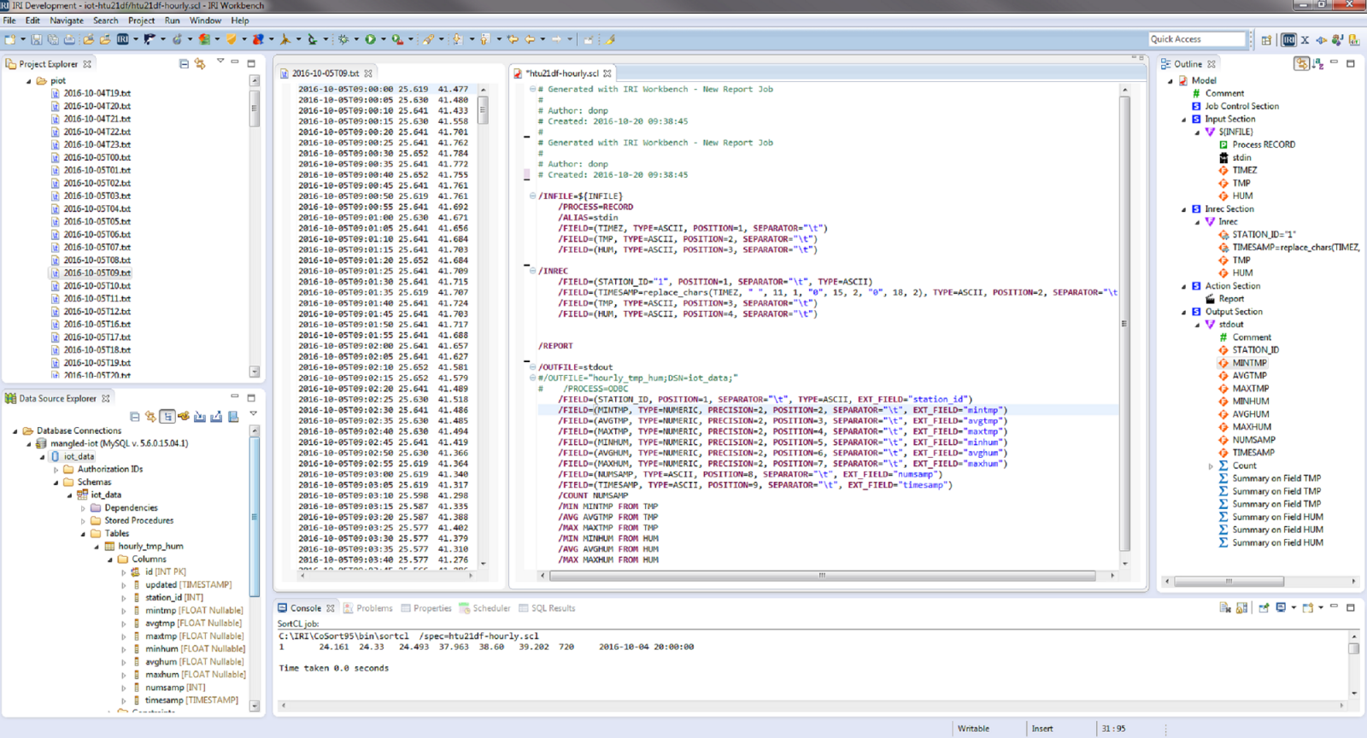Click the Open Perspective icon beside Quick Access

(x=1266, y=40)
